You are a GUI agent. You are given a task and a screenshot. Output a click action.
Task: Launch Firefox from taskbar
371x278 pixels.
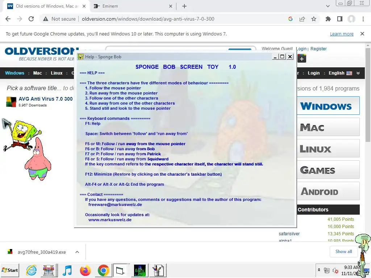coord(86,270)
